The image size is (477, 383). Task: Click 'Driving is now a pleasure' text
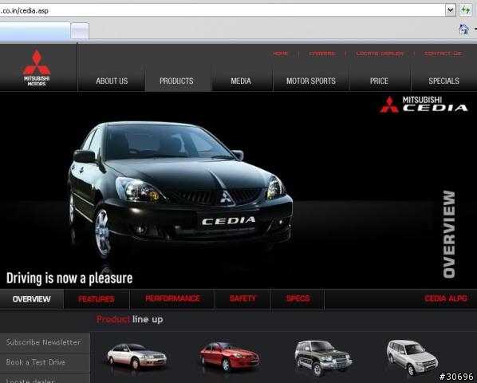tap(69, 278)
